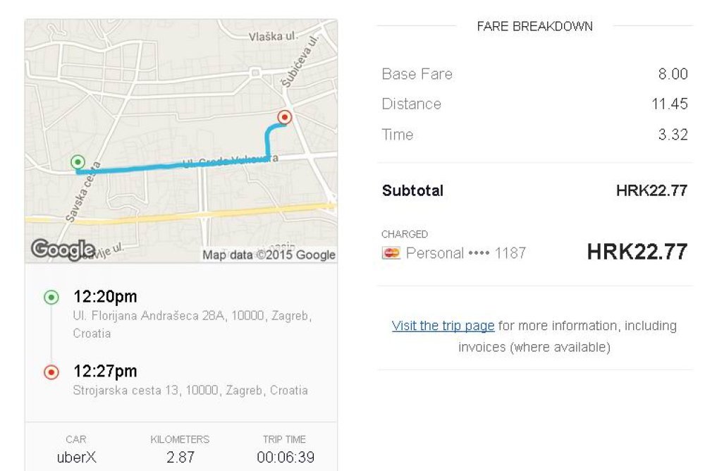
Task: Click the Mastercard card icon
Action: click(x=391, y=253)
